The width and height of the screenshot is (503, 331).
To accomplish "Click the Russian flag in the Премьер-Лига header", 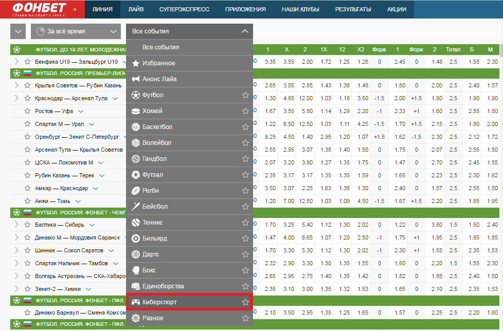I will point(27,73).
